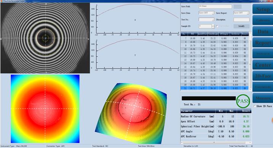Open the Setup panel
The width and height of the screenshot is (273, 148).
263,9
